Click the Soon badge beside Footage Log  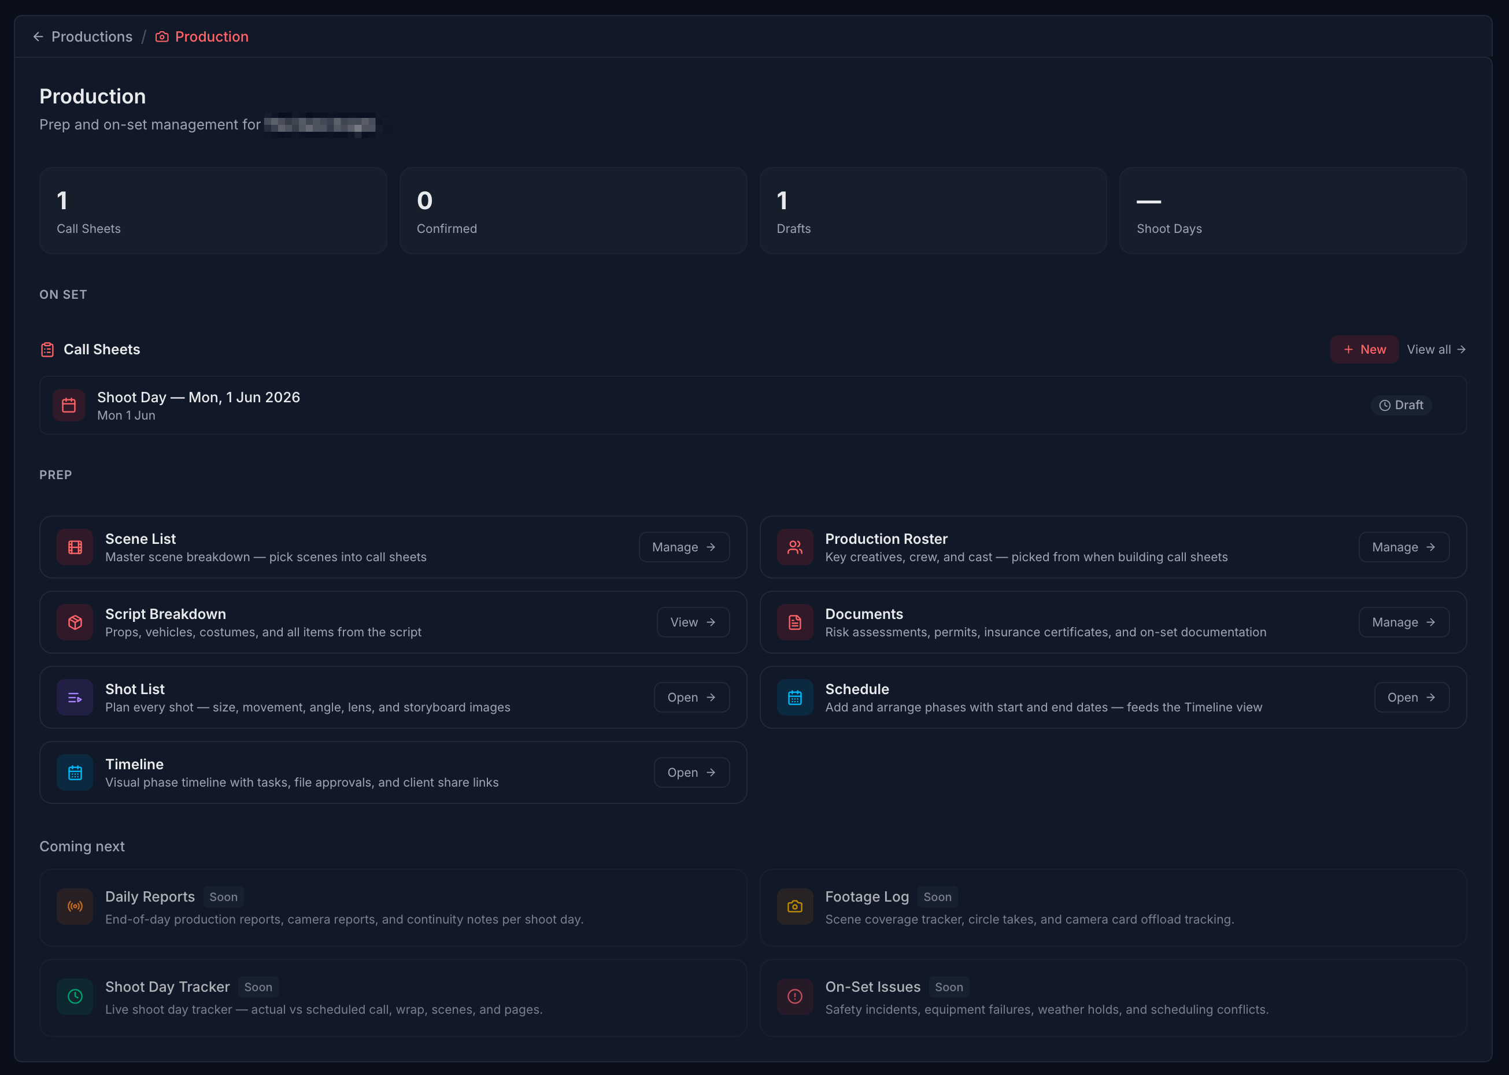938,897
